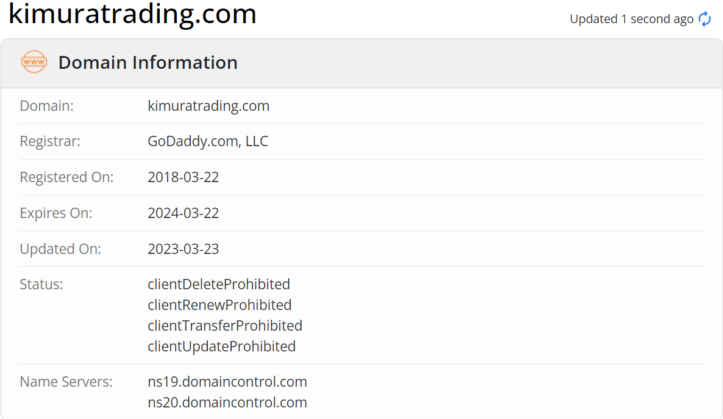This screenshot has height=419, width=723.
Task: Click name server ns19.domaincontrol.com
Action: pyautogui.click(x=227, y=382)
